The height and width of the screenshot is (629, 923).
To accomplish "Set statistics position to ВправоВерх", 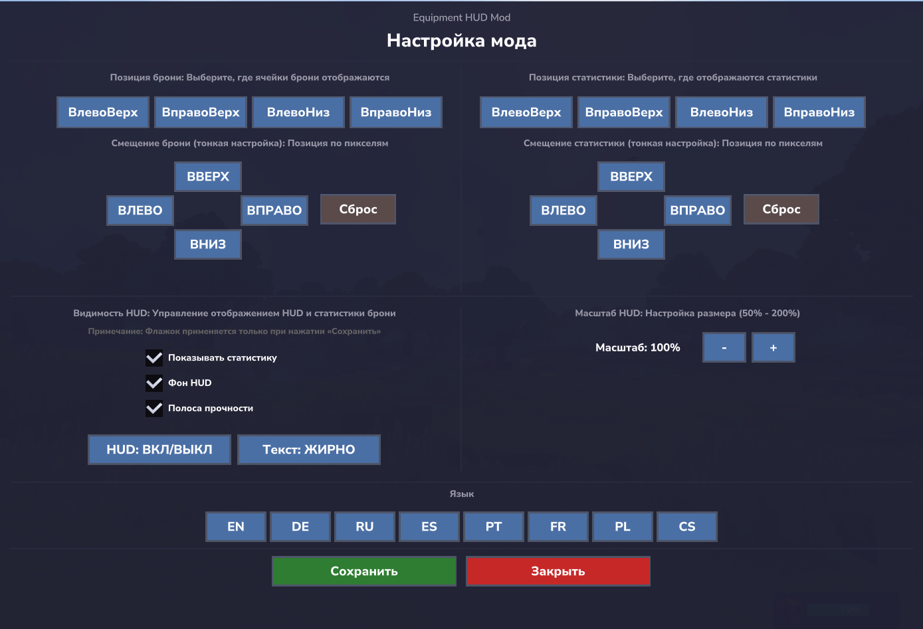I will (x=624, y=112).
